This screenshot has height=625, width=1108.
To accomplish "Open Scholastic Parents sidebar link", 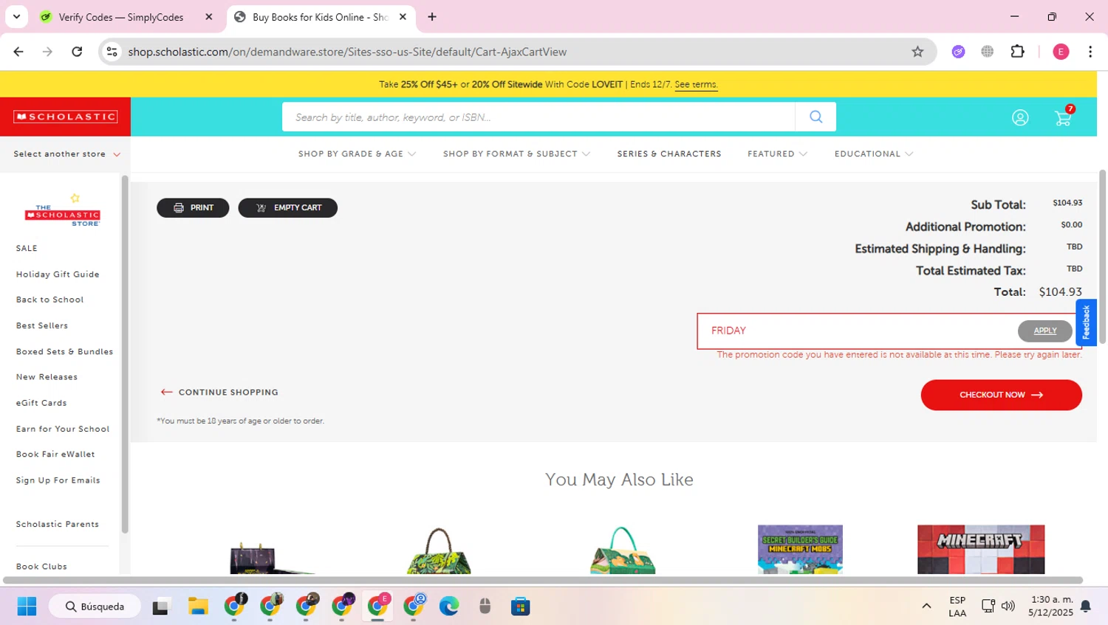I will pyautogui.click(x=57, y=525).
